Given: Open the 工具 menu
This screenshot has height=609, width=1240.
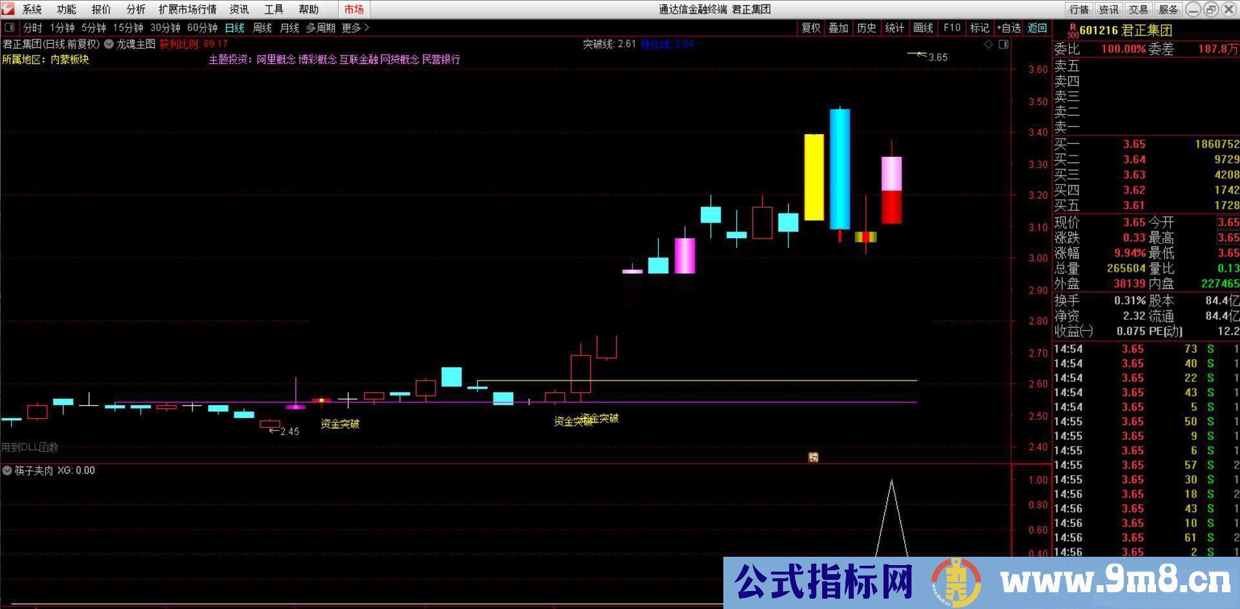Looking at the screenshot, I should 273,9.
